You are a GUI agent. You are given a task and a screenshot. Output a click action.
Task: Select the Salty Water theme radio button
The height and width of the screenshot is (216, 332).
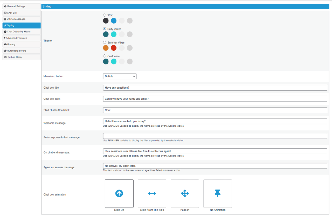coord(105,29)
